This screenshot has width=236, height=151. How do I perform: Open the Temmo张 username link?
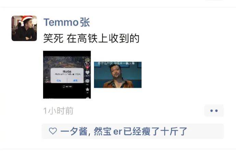pyautogui.click(x=67, y=22)
